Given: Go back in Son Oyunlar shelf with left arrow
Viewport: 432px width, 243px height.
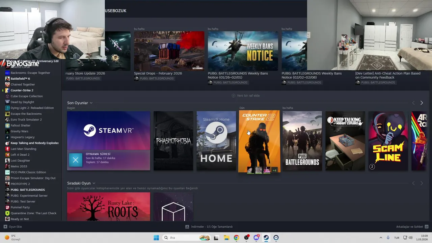Looking at the screenshot, I should click(413, 103).
